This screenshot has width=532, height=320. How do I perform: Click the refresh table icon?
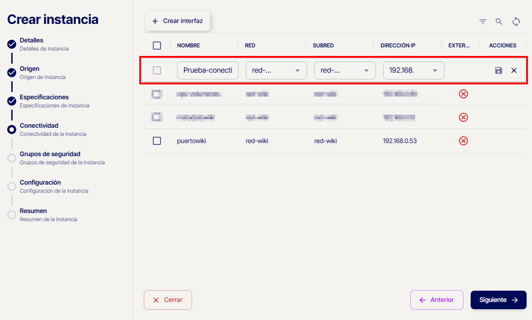click(516, 22)
